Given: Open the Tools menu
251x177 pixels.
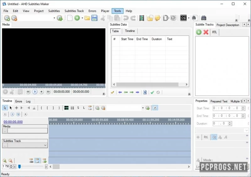Looking at the screenshot, I should tap(117, 11).
